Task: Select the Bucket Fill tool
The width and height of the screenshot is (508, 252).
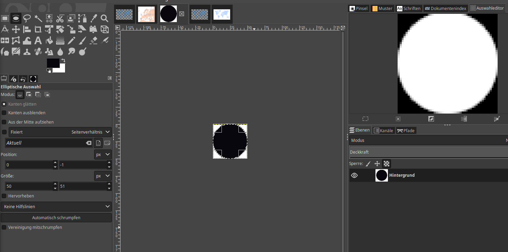Action: [49, 40]
